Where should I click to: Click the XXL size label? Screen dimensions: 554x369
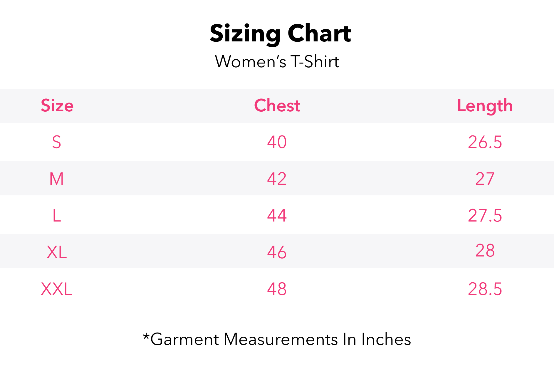click(x=57, y=289)
